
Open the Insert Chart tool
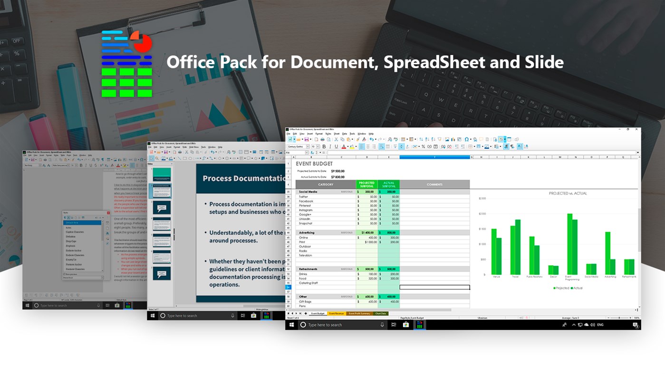[453, 139]
